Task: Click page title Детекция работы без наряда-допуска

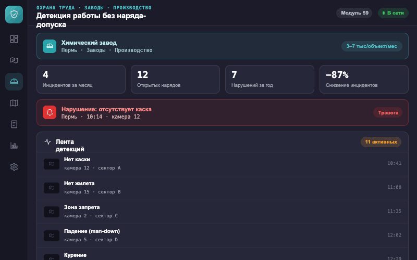Action: point(91,20)
